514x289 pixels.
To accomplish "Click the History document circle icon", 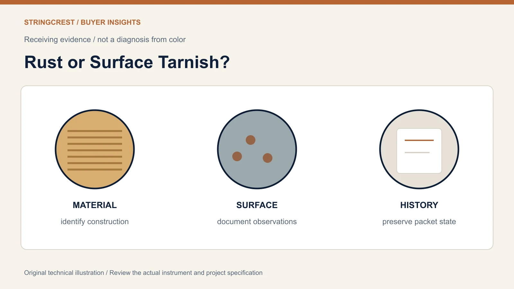I will 419,149.
